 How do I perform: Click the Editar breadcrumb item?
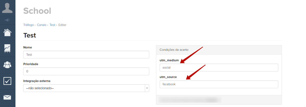62,25
